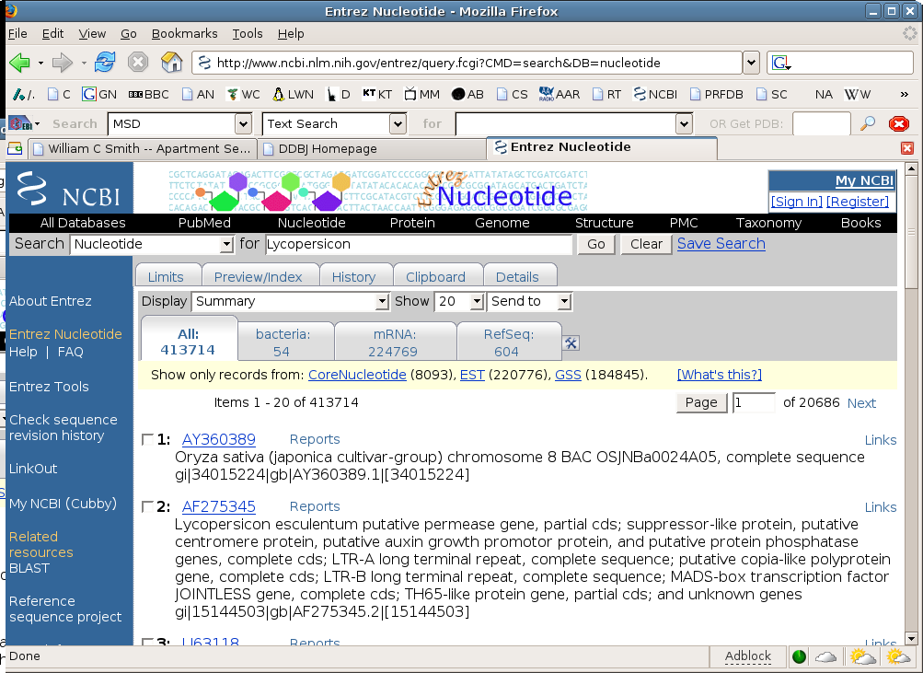The image size is (923, 673).
Task: Click the EBI toolbar logo icon
Action: click(20, 123)
